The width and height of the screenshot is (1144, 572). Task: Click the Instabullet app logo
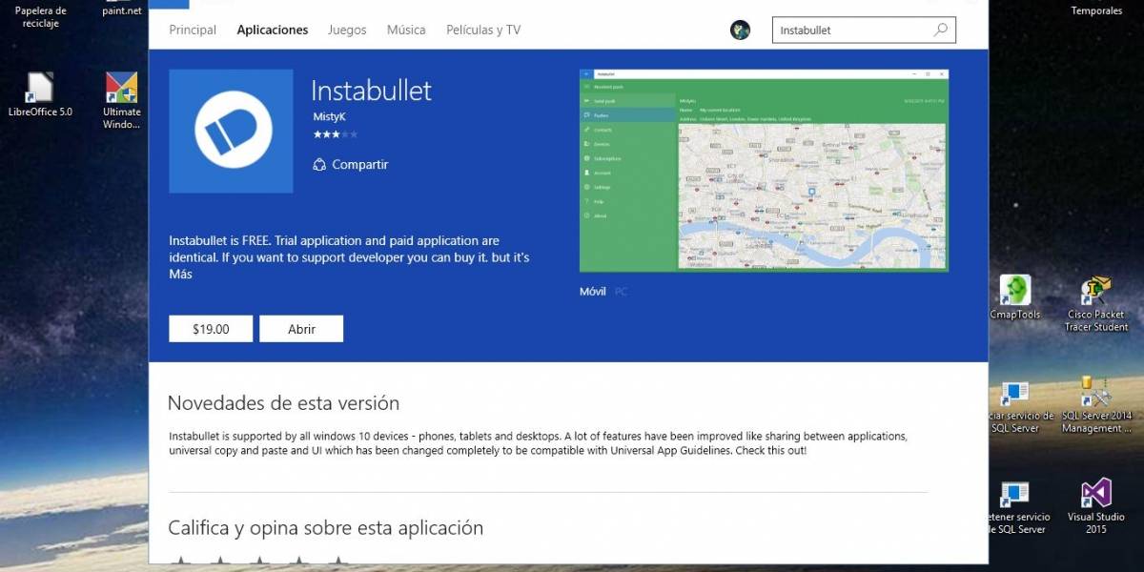point(231,131)
